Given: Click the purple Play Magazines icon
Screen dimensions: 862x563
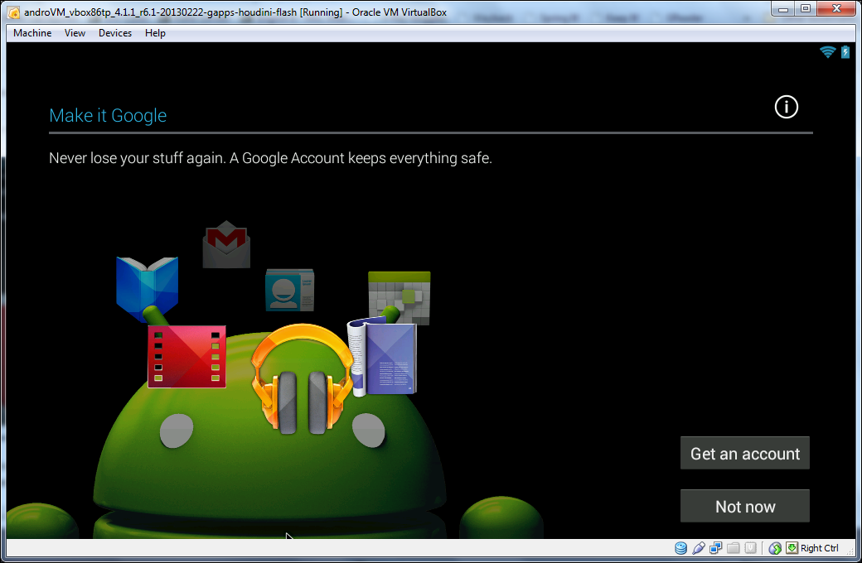Looking at the screenshot, I should pyautogui.click(x=383, y=357).
